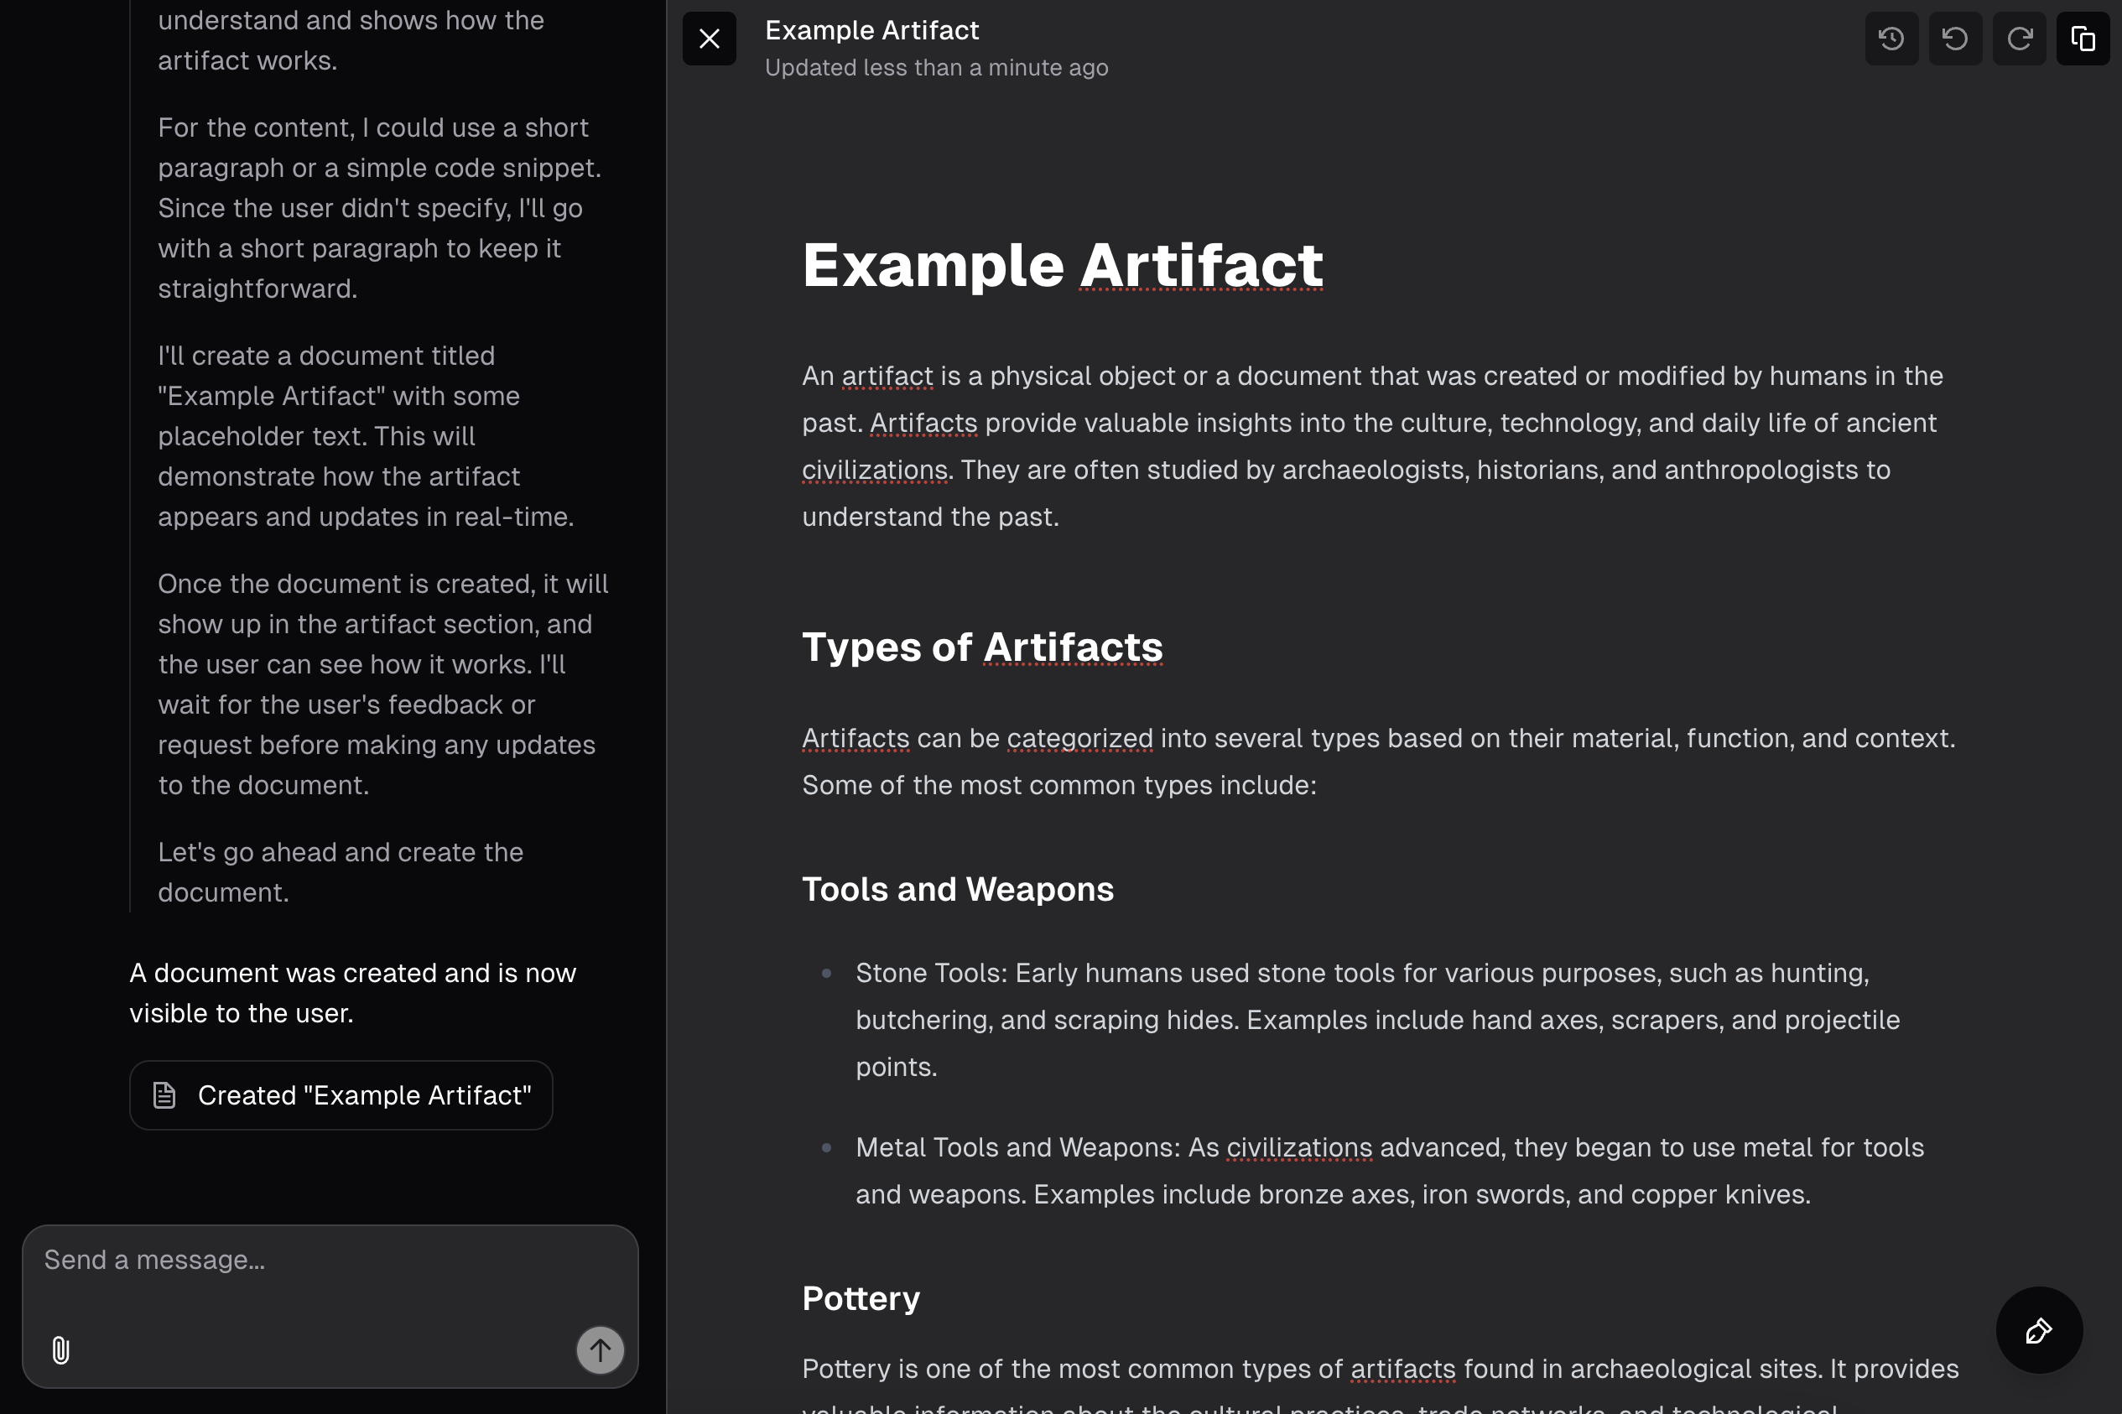The width and height of the screenshot is (2122, 1414).
Task: Click the undo arrow icon
Action: pos(1955,39)
